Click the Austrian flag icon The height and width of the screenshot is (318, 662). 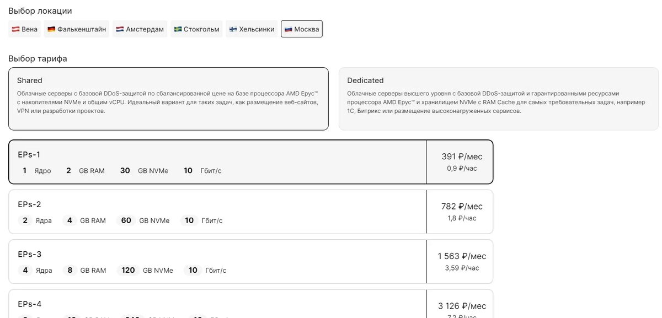[x=15, y=29]
